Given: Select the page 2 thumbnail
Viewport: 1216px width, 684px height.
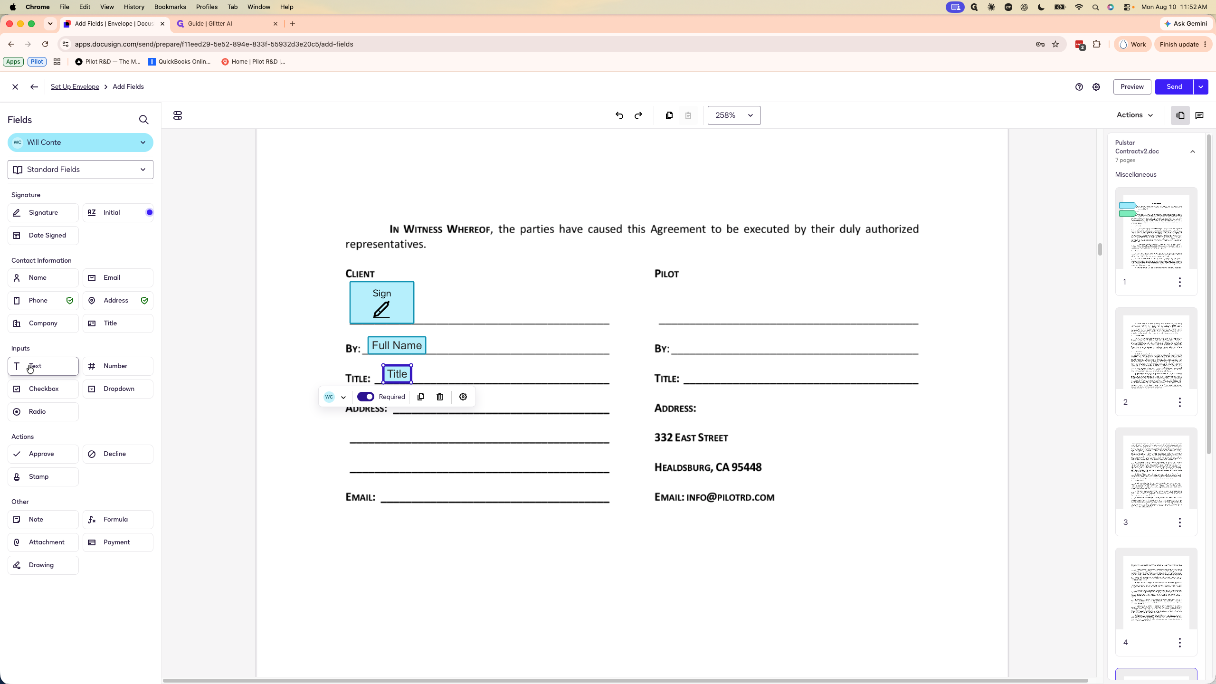Looking at the screenshot, I should [x=1156, y=352].
